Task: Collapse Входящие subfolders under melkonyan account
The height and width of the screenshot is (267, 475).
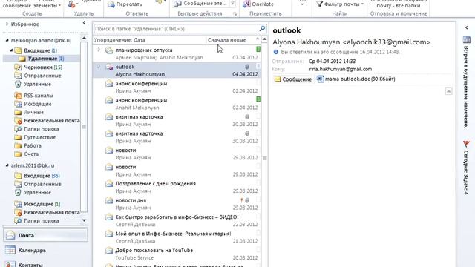Action: tap(12, 50)
